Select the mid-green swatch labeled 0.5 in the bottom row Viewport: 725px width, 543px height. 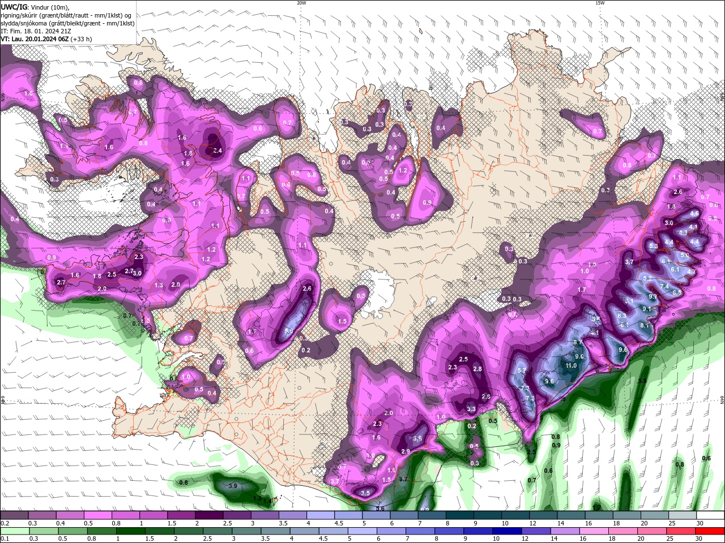pos(72,531)
